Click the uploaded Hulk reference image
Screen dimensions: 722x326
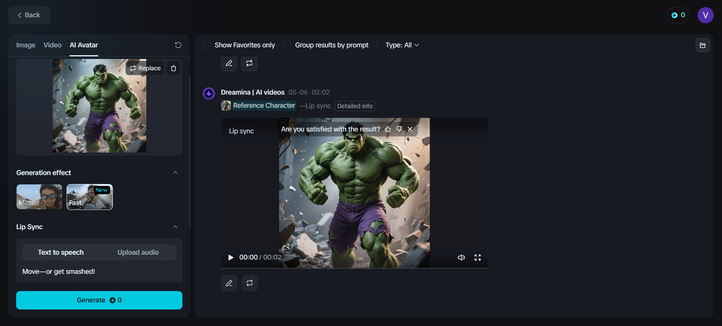[99, 106]
